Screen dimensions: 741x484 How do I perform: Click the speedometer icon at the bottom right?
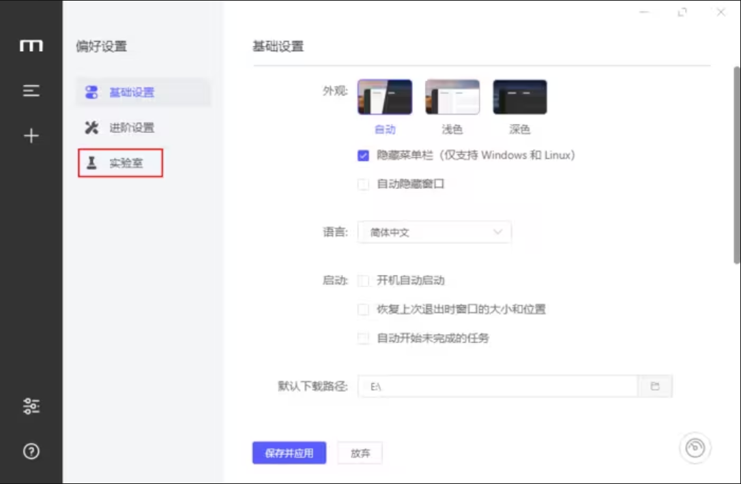695,448
